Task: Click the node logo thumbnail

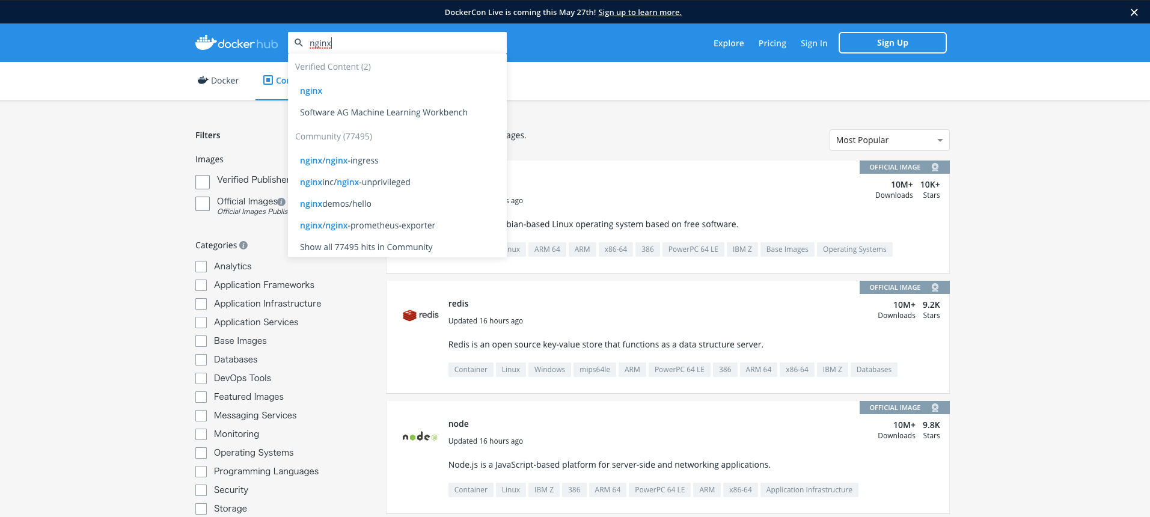Action: coord(420,436)
